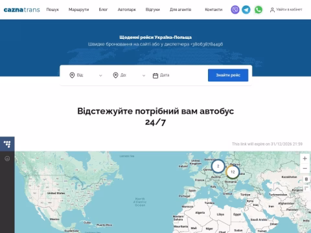Image resolution: width=311 pixels, height=233 pixels.
Task: Zoom in the map with plus
Action: point(305,159)
